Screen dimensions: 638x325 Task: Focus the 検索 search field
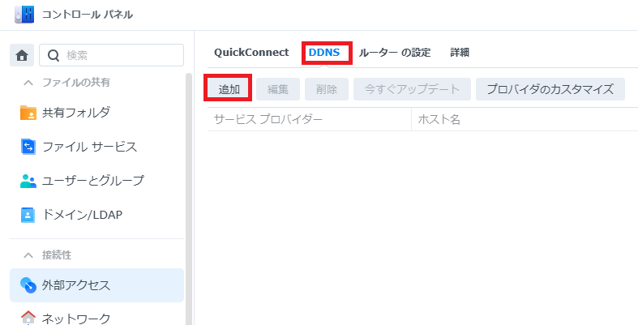click(x=112, y=55)
